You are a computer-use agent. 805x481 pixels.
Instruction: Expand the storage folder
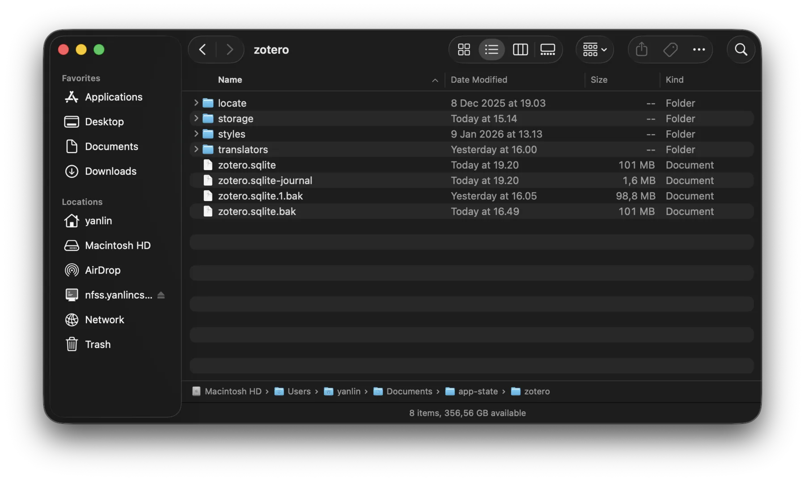point(195,118)
